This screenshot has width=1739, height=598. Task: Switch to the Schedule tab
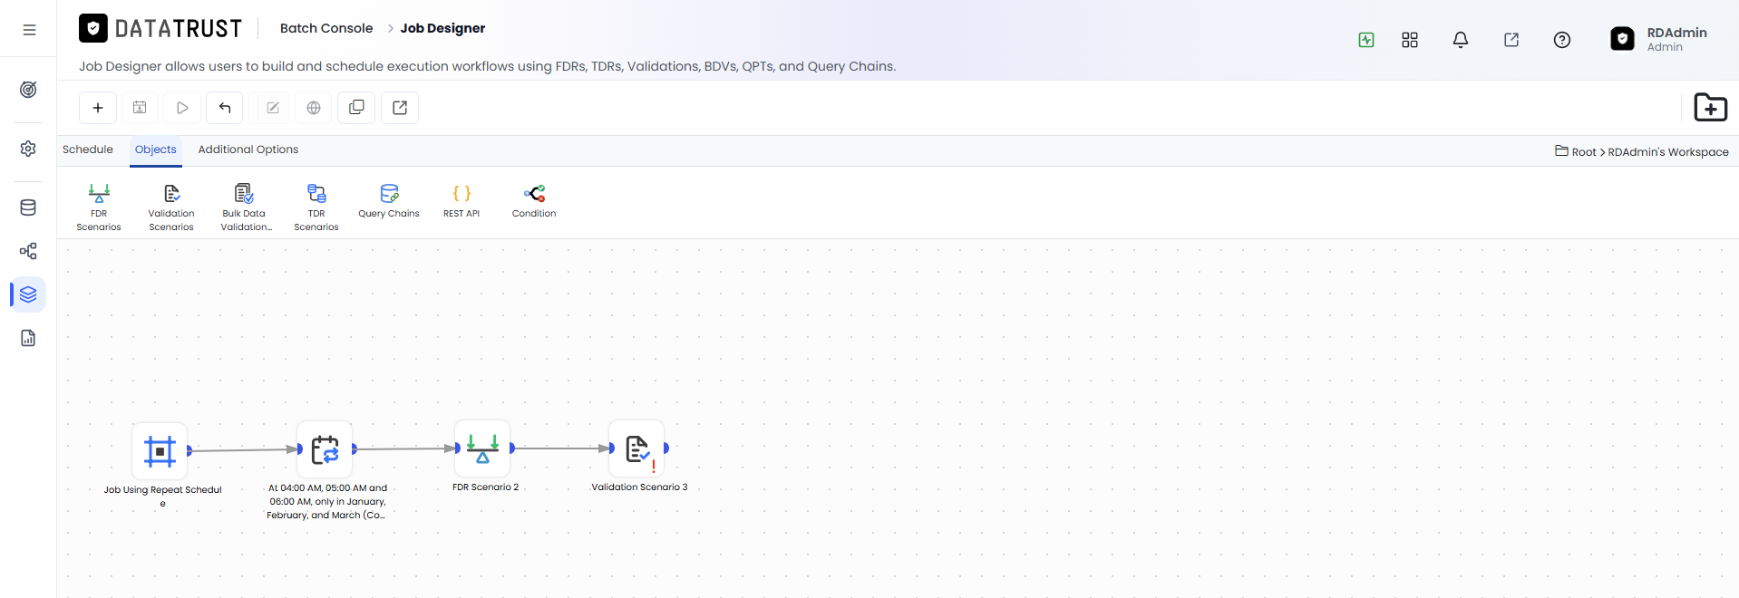(x=88, y=149)
